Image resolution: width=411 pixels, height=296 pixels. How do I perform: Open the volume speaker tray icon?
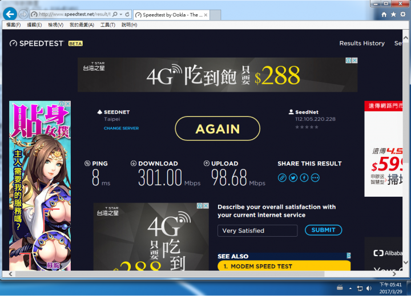click(369, 289)
